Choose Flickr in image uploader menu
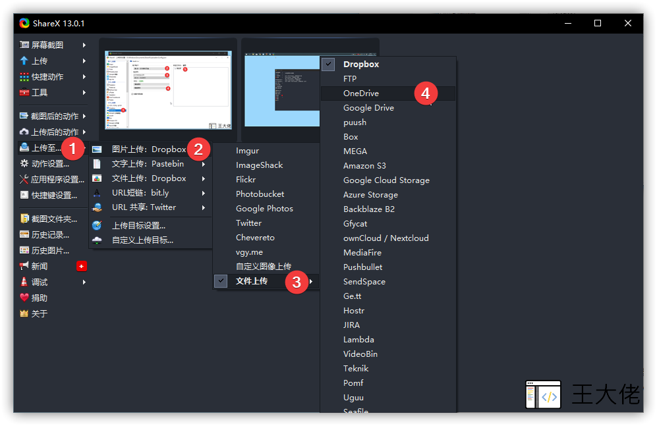 [266, 180]
